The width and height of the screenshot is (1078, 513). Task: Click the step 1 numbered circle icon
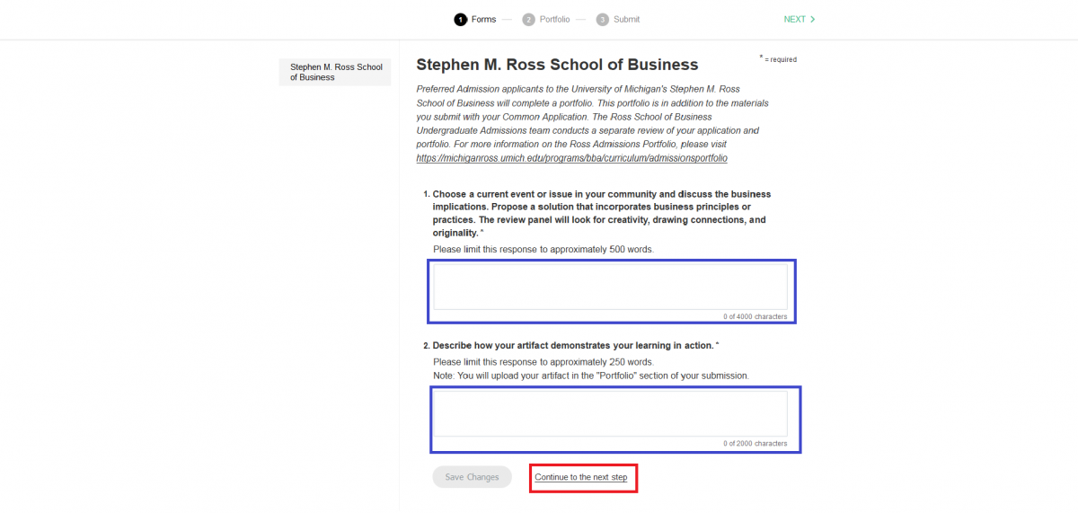(x=461, y=19)
